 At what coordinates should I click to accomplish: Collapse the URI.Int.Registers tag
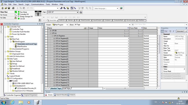pyautogui.click(x=52, y=36)
